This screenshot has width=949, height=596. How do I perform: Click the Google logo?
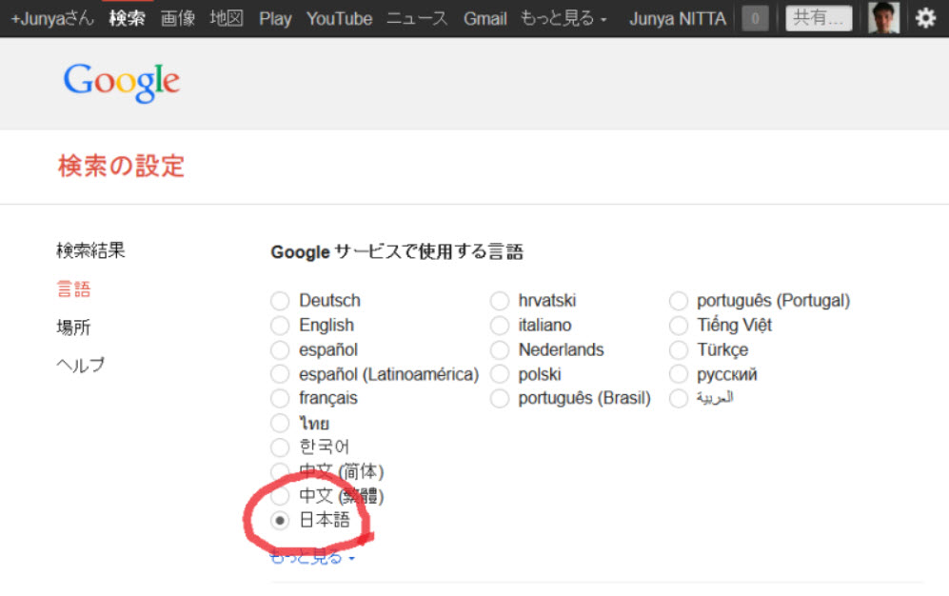[122, 83]
